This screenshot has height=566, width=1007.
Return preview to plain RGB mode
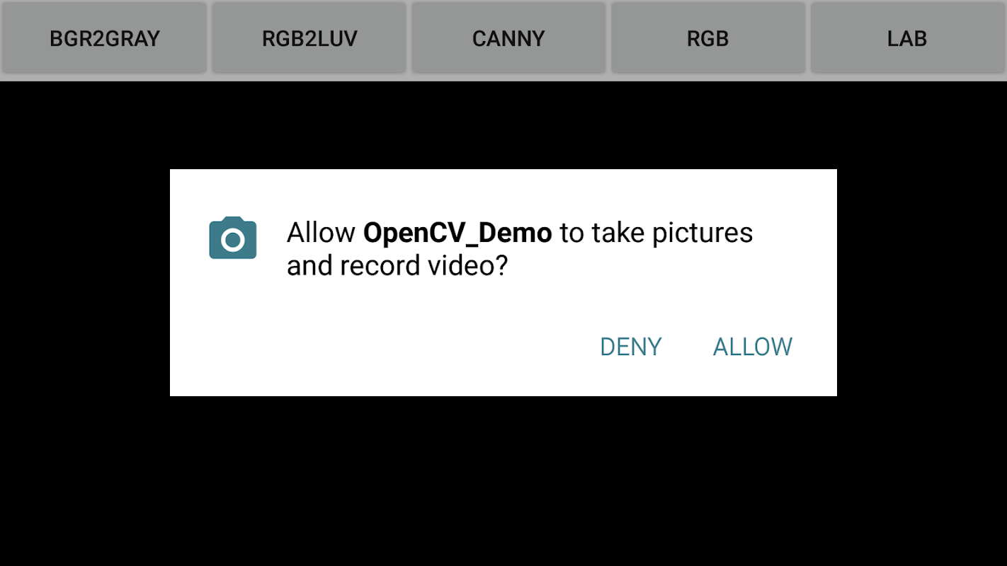[708, 38]
